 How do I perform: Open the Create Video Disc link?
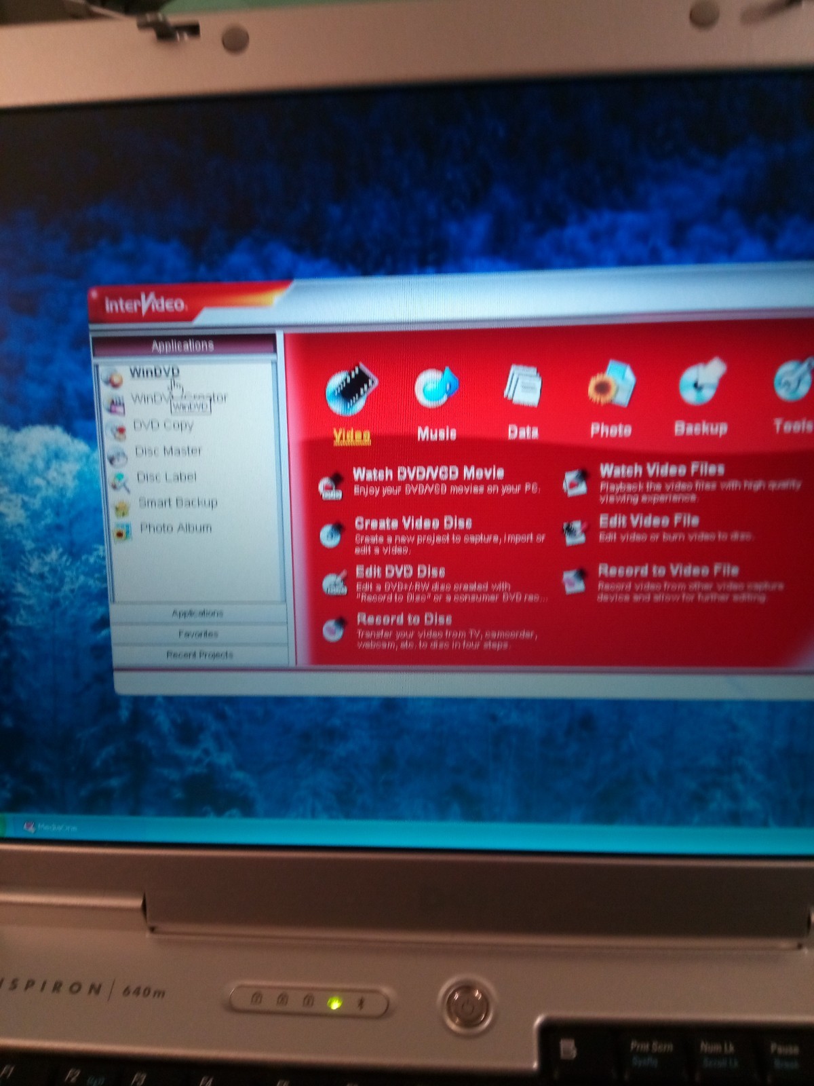point(413,523)
